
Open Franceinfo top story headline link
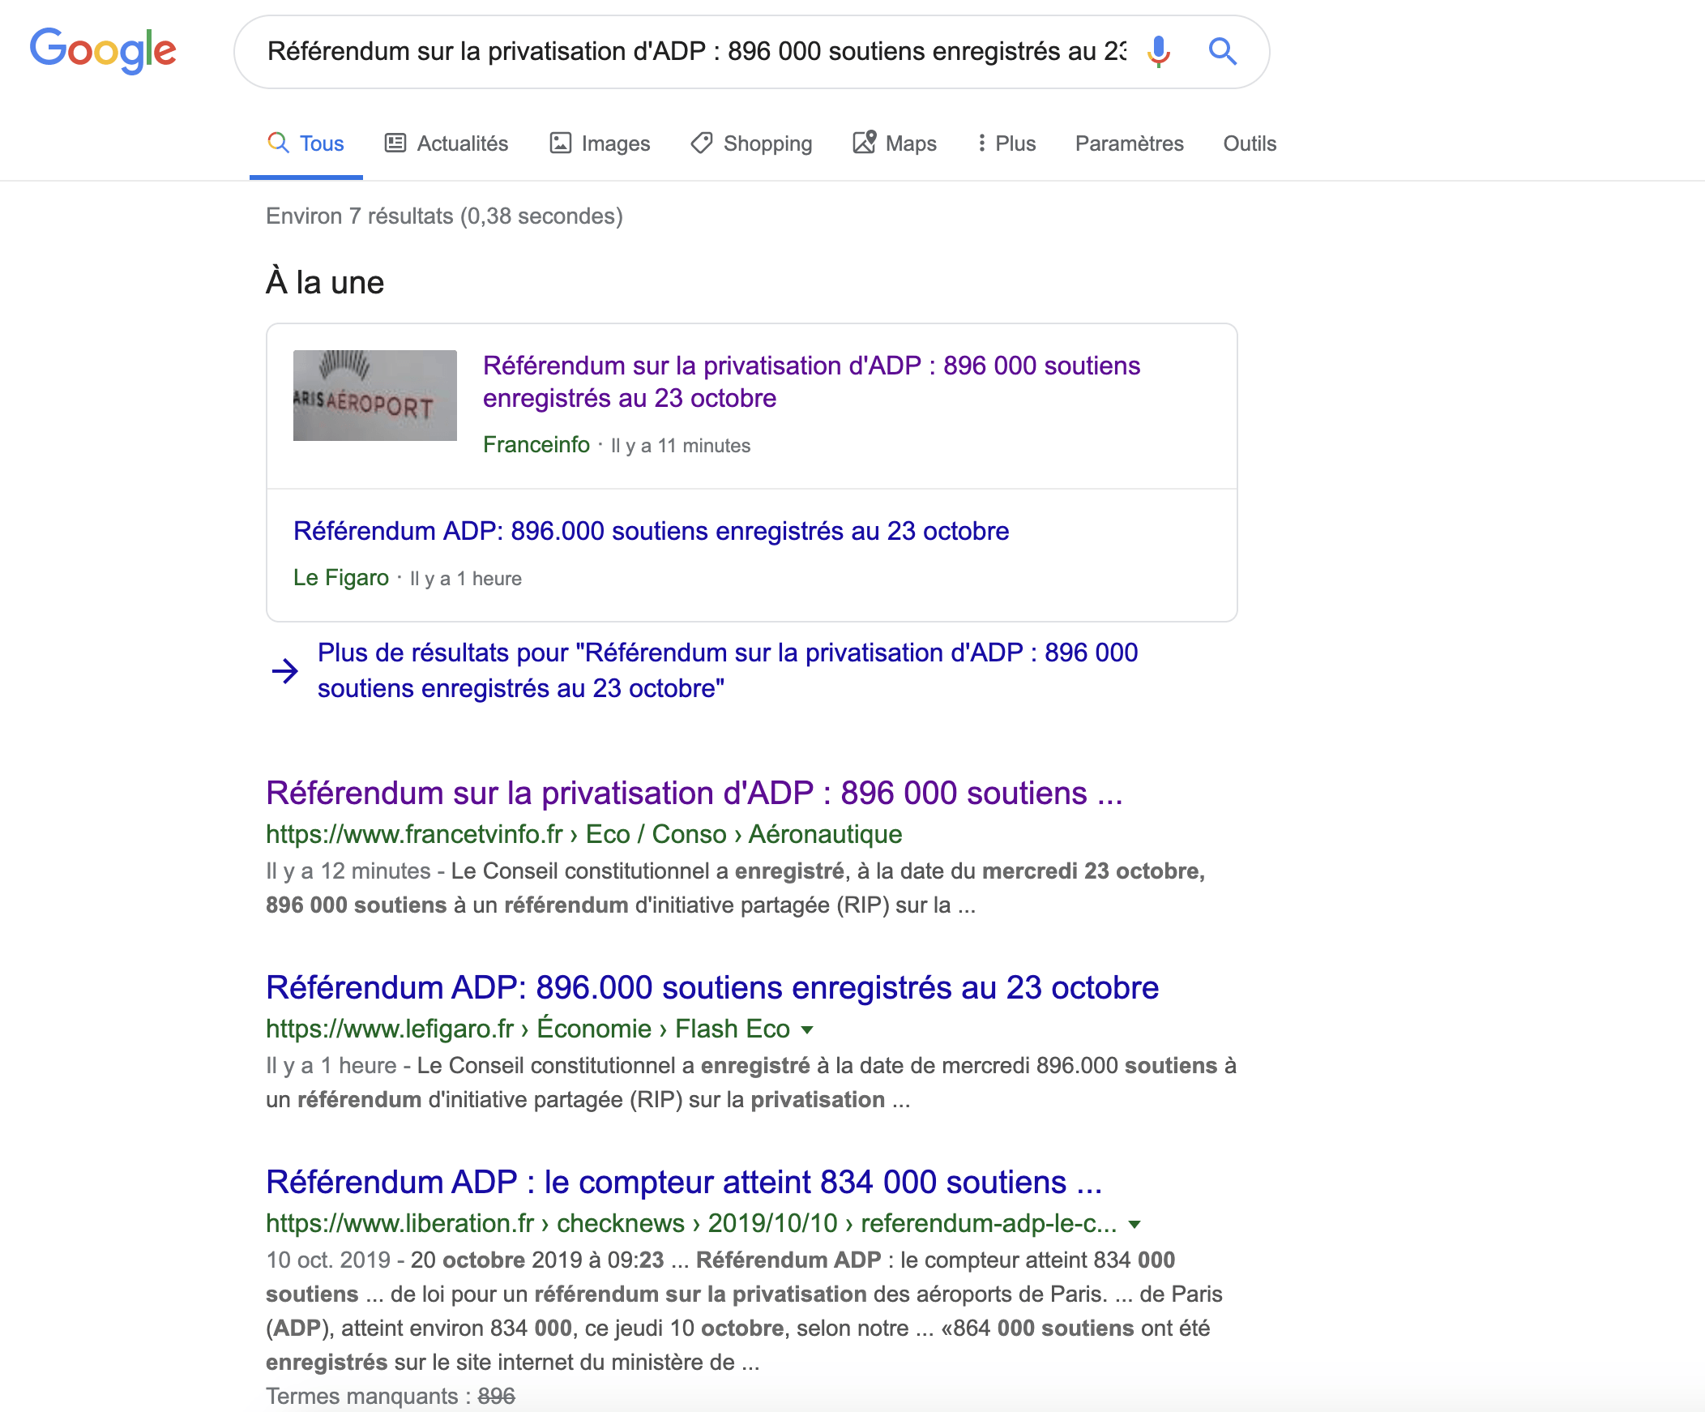coord(811,382)
